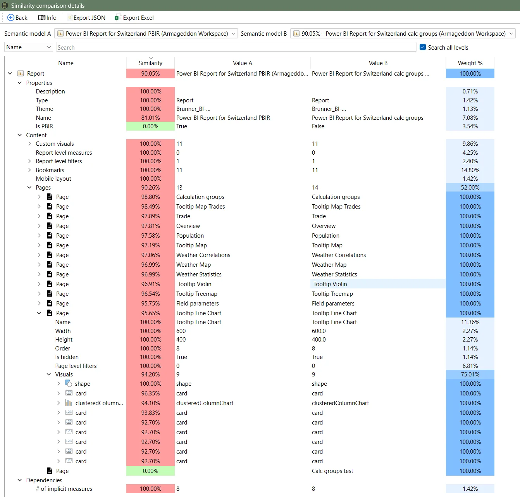
Task: Select the Description property row
Action: click(x=250, y=91)
